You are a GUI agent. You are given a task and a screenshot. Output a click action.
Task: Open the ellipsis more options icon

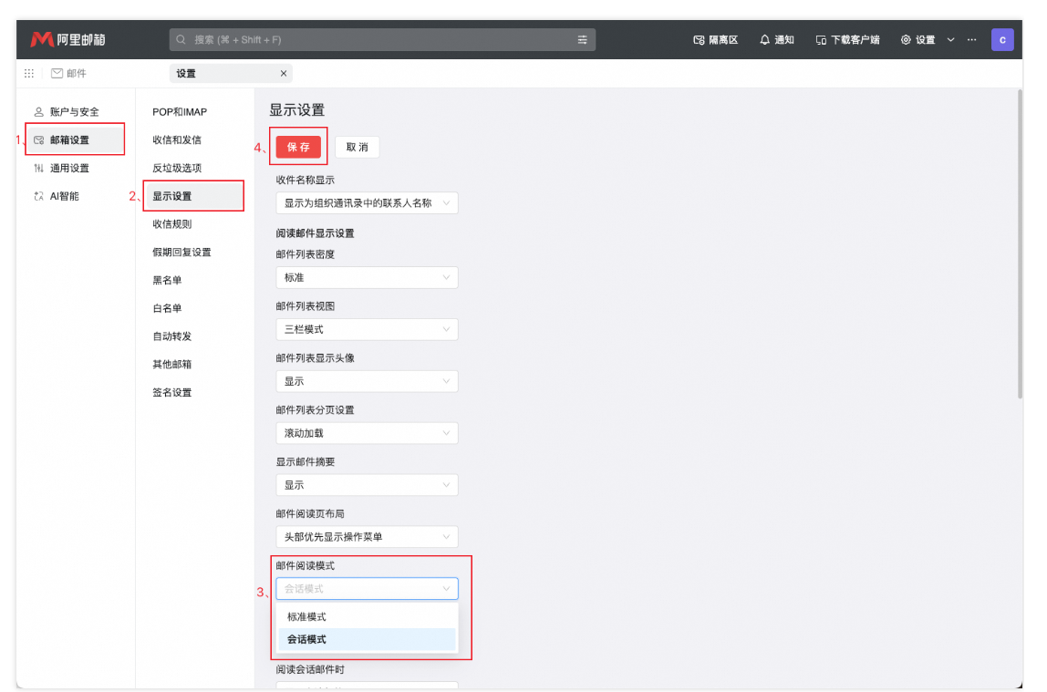coord(969,39)
